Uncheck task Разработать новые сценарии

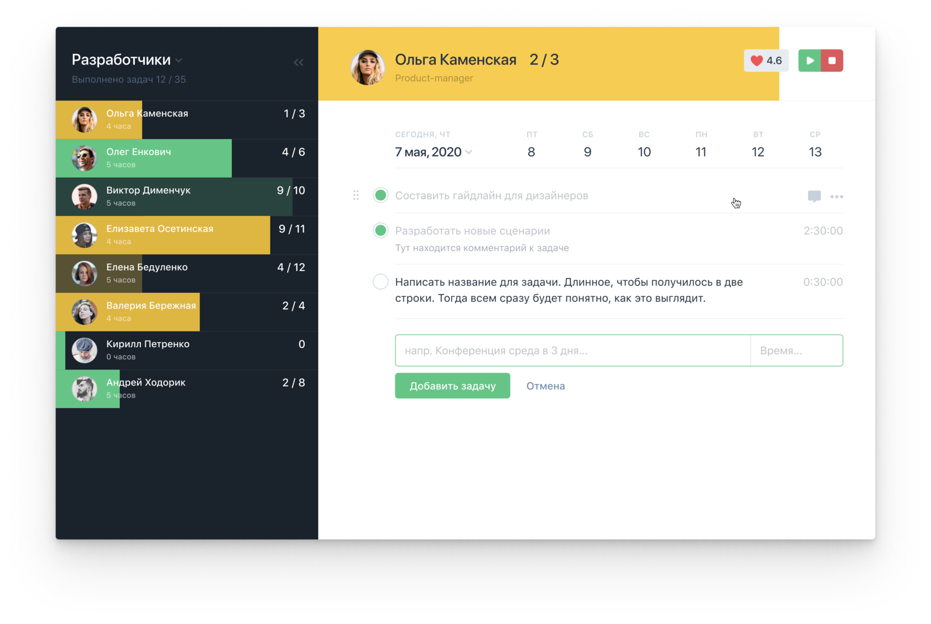pos(380,230)
